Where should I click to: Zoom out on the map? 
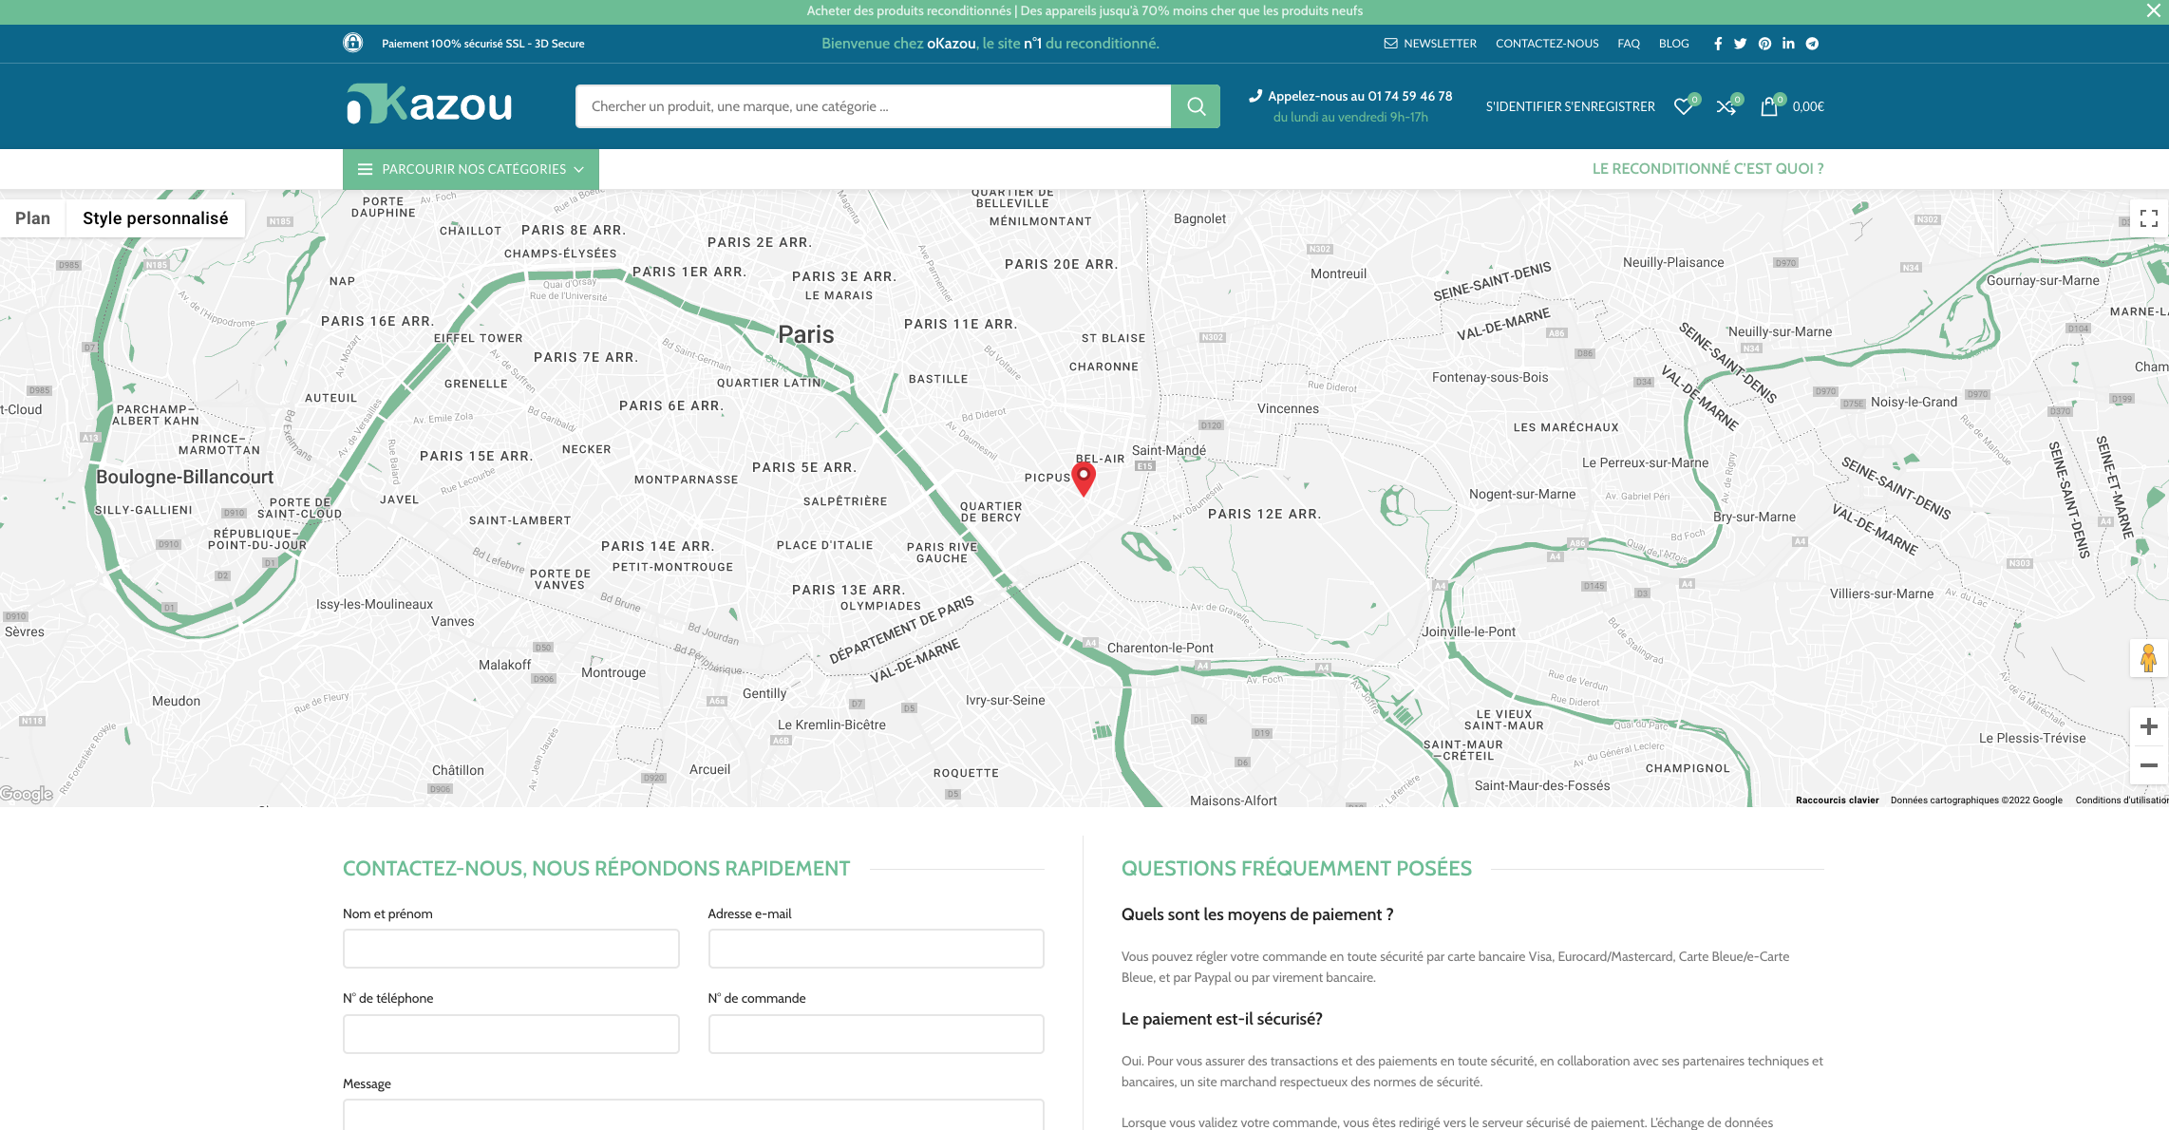pos(2149,765)
